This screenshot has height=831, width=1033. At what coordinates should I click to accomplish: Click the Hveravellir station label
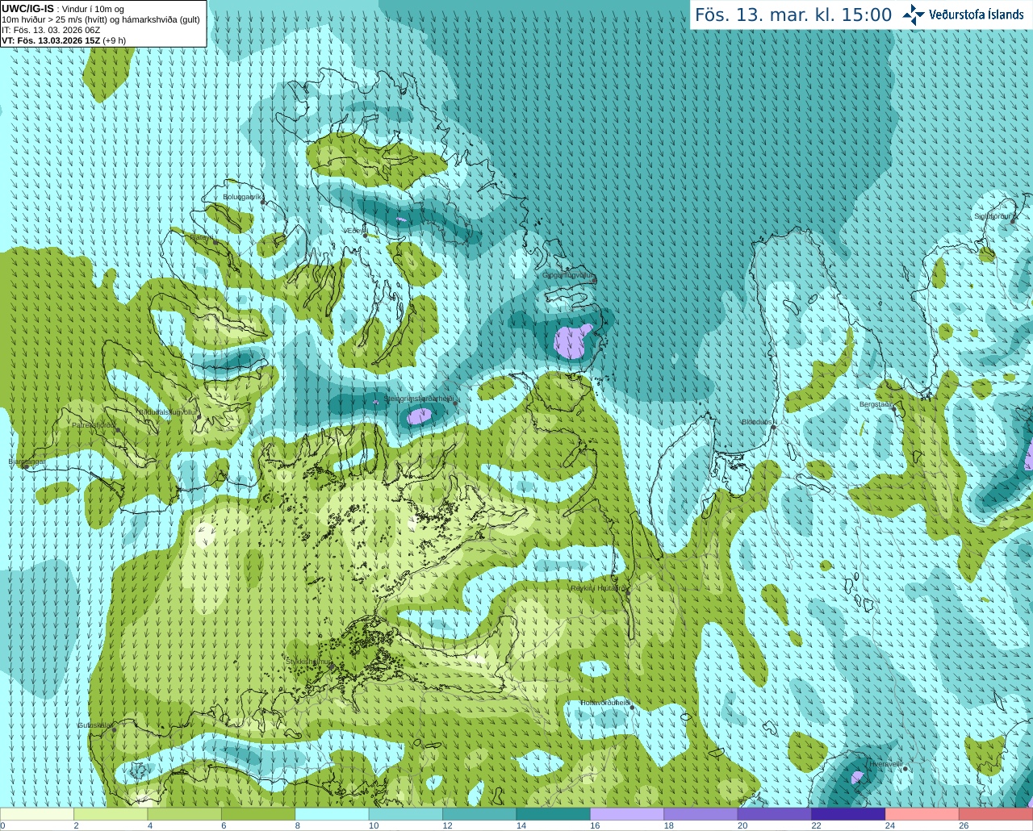click(885, 763)
